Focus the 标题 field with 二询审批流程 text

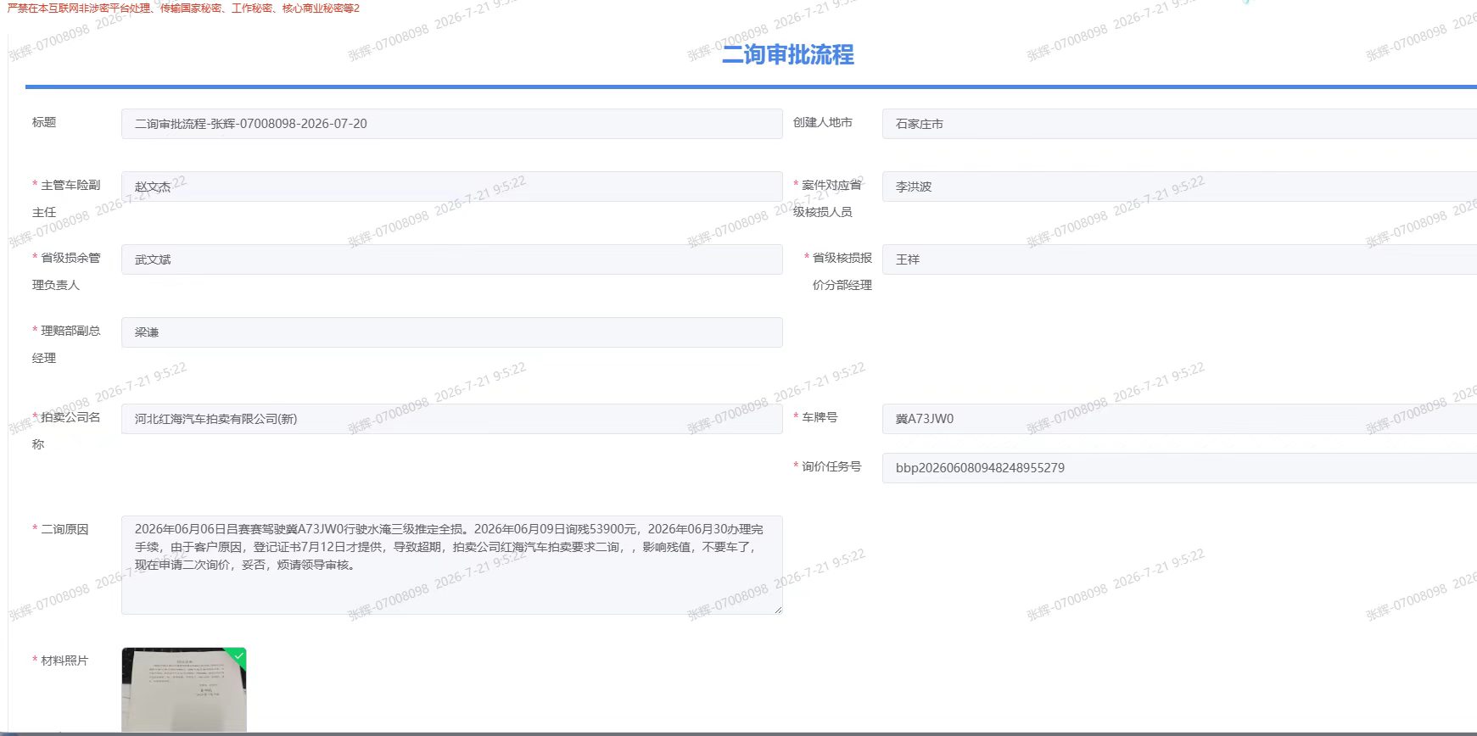pyautogui.click(x=451, y=124)
